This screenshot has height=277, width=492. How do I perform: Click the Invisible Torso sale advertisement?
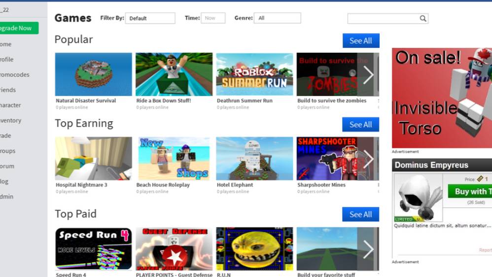point(442,98)
